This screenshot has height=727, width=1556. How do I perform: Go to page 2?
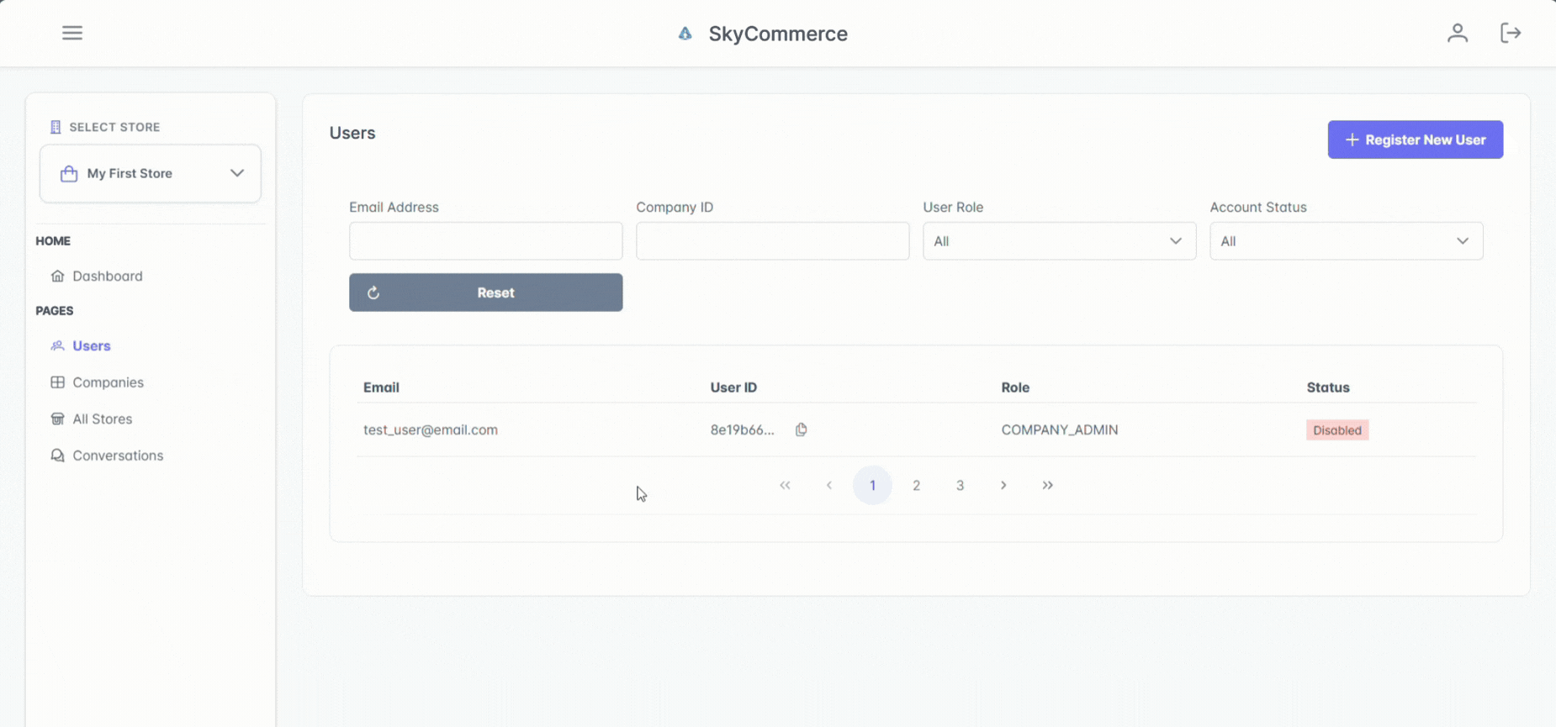pos(916,485)
